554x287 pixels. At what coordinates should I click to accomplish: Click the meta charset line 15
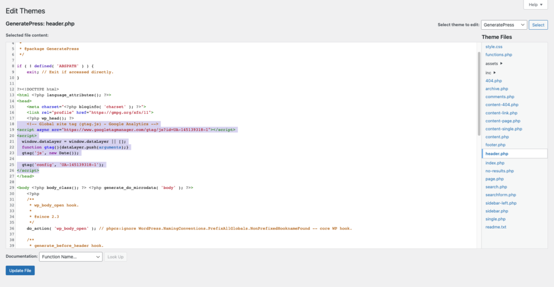pos(86,106)
